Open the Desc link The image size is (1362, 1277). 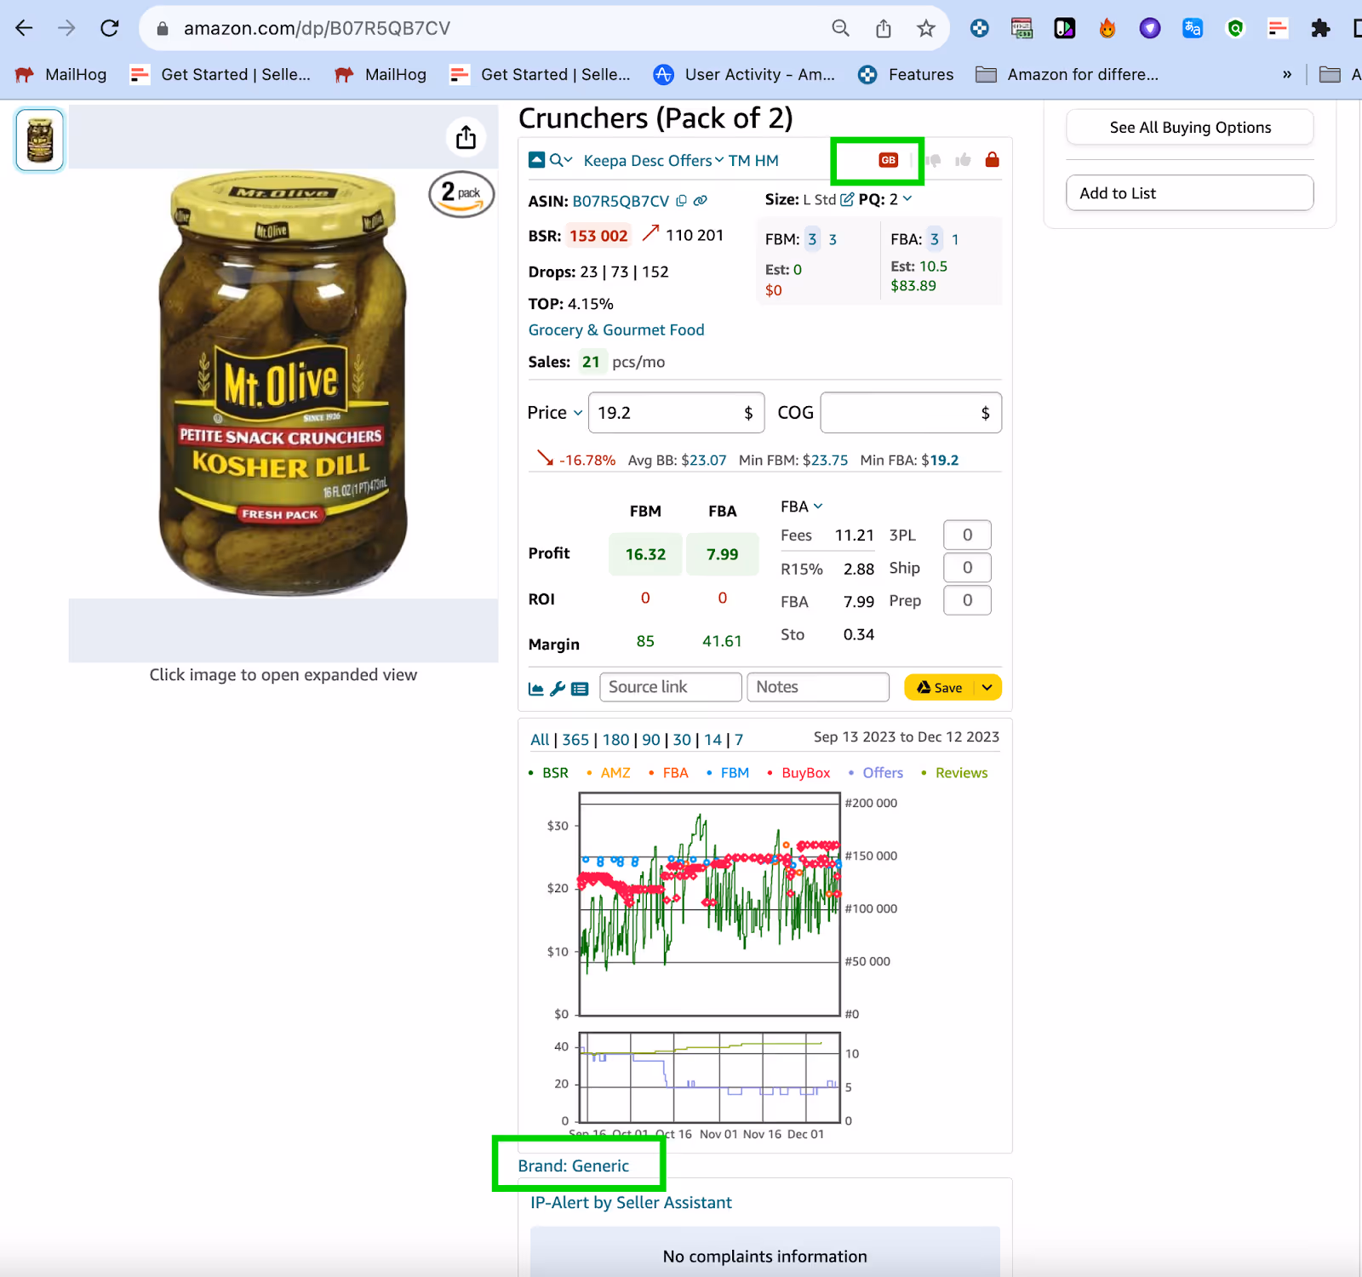point(647,160)
